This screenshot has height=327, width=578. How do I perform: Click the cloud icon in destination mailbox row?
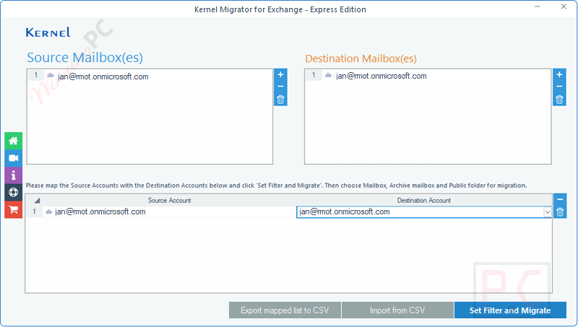tap(328, 76)
